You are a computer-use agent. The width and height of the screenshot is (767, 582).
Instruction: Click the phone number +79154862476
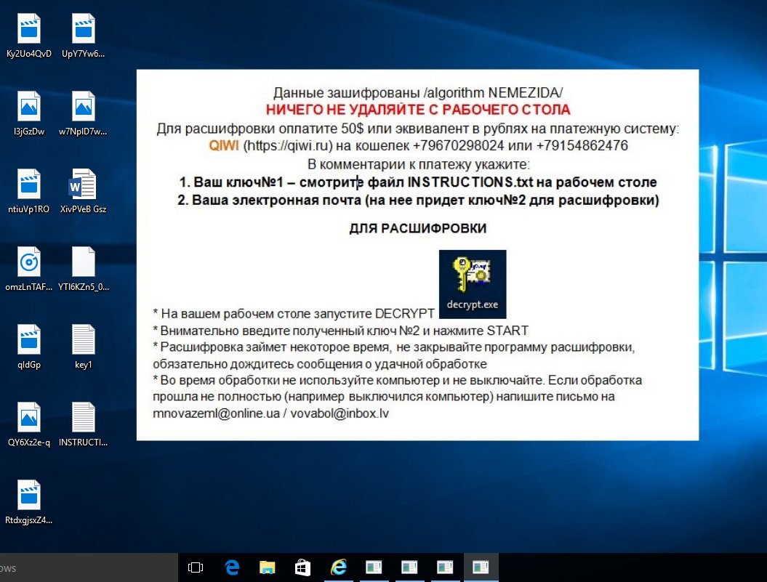tap(582, 145)
